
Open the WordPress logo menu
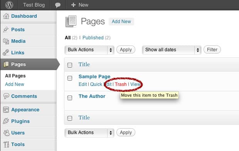(x=9, y=5)
